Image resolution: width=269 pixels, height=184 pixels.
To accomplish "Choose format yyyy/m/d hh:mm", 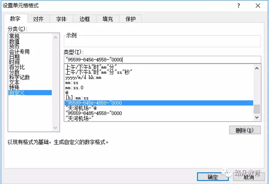I will pyautogui.click(x=159, y=77).
